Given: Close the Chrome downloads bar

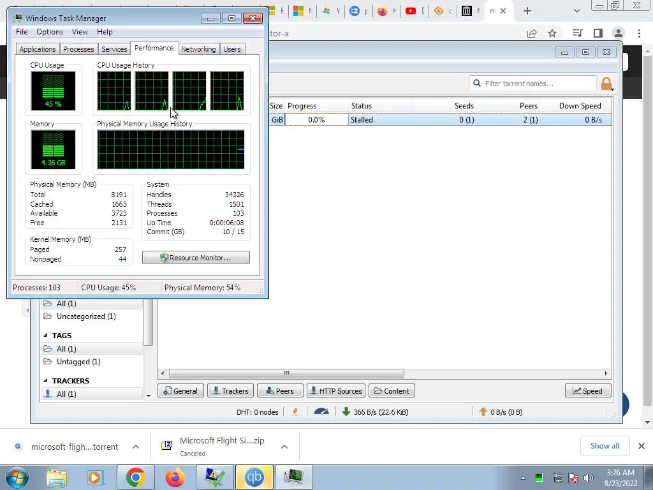Looking at the screenshot, I should coord(642,446).
